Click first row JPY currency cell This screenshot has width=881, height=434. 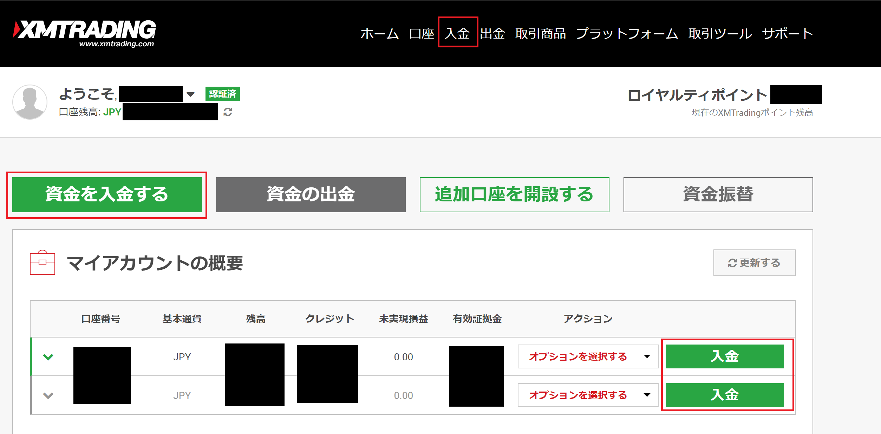tap(182, 357)
